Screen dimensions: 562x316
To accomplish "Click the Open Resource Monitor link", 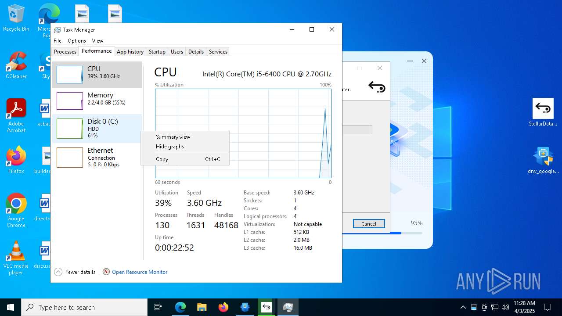I will pyautogui.click(x=140, y=272).
